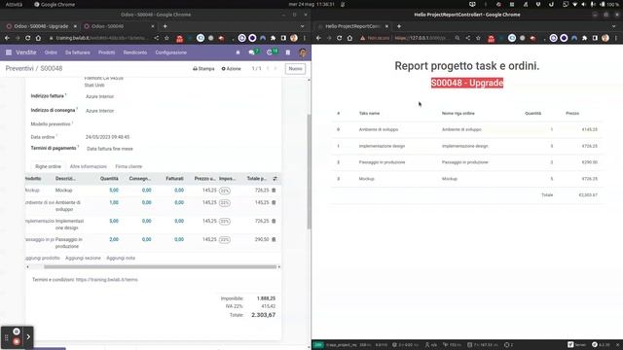Click the horizontal scrollbar under order lines
The height and width of the screenshot is (350, 623).
point(160,267)
